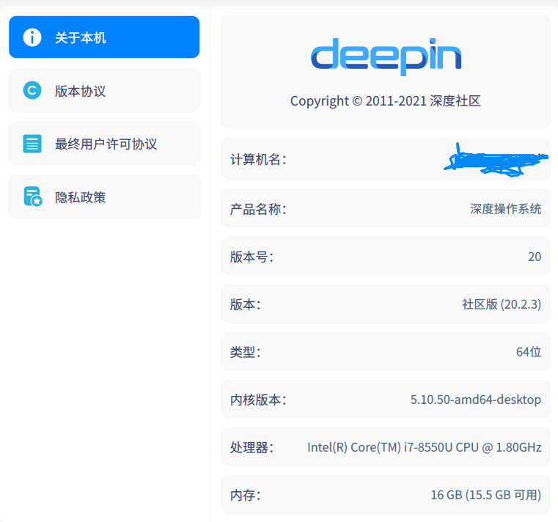
Task: Click the info icon beside 关于本机
Action: (32, 37)
